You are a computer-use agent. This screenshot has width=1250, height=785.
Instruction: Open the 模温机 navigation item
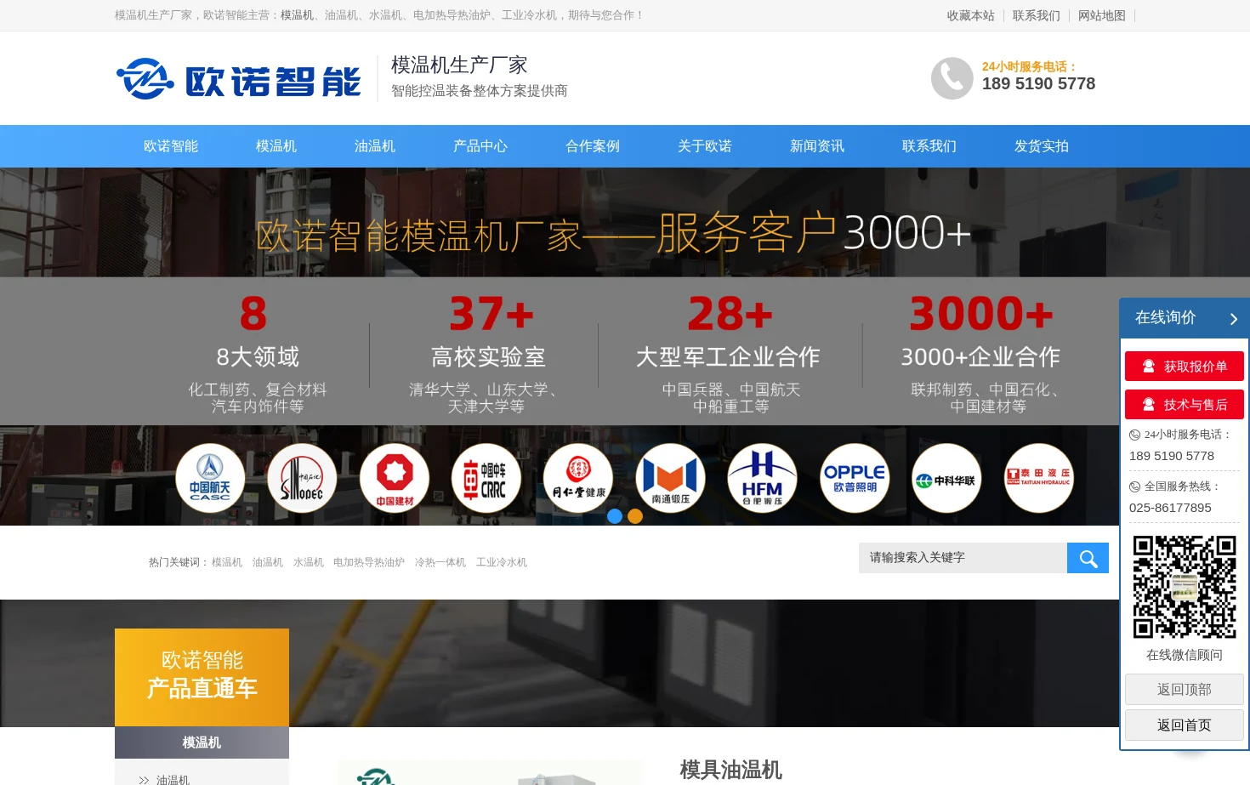(x=276, y=146)
